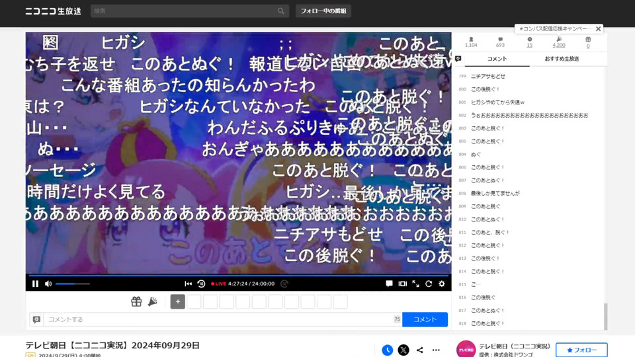Click the comment list scrollbar
This screenshot has width=635, height=357.
click(606, 316)
